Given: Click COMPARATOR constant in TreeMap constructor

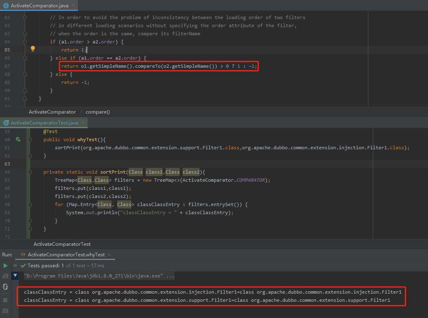Looking at the screenshot, I should coord(251,180).
